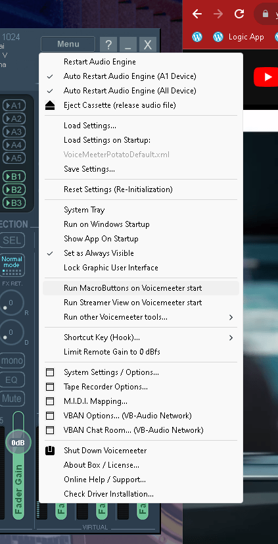Open the first WordPress bookmark icon
278x544 pixels.
[197, 37]
